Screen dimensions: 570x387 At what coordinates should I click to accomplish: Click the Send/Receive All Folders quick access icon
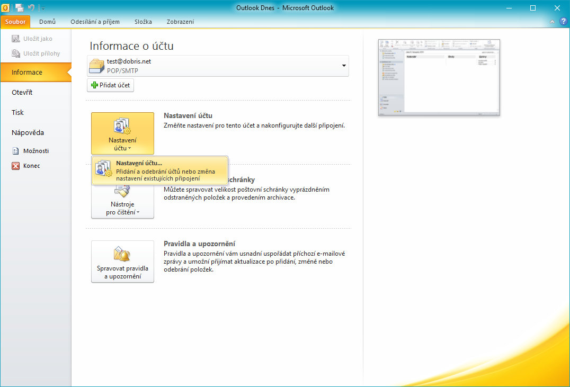[20, 7]
